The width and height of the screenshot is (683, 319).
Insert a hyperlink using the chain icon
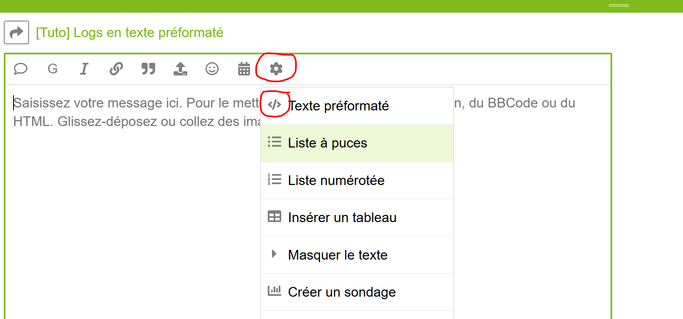tap(116, 69)
